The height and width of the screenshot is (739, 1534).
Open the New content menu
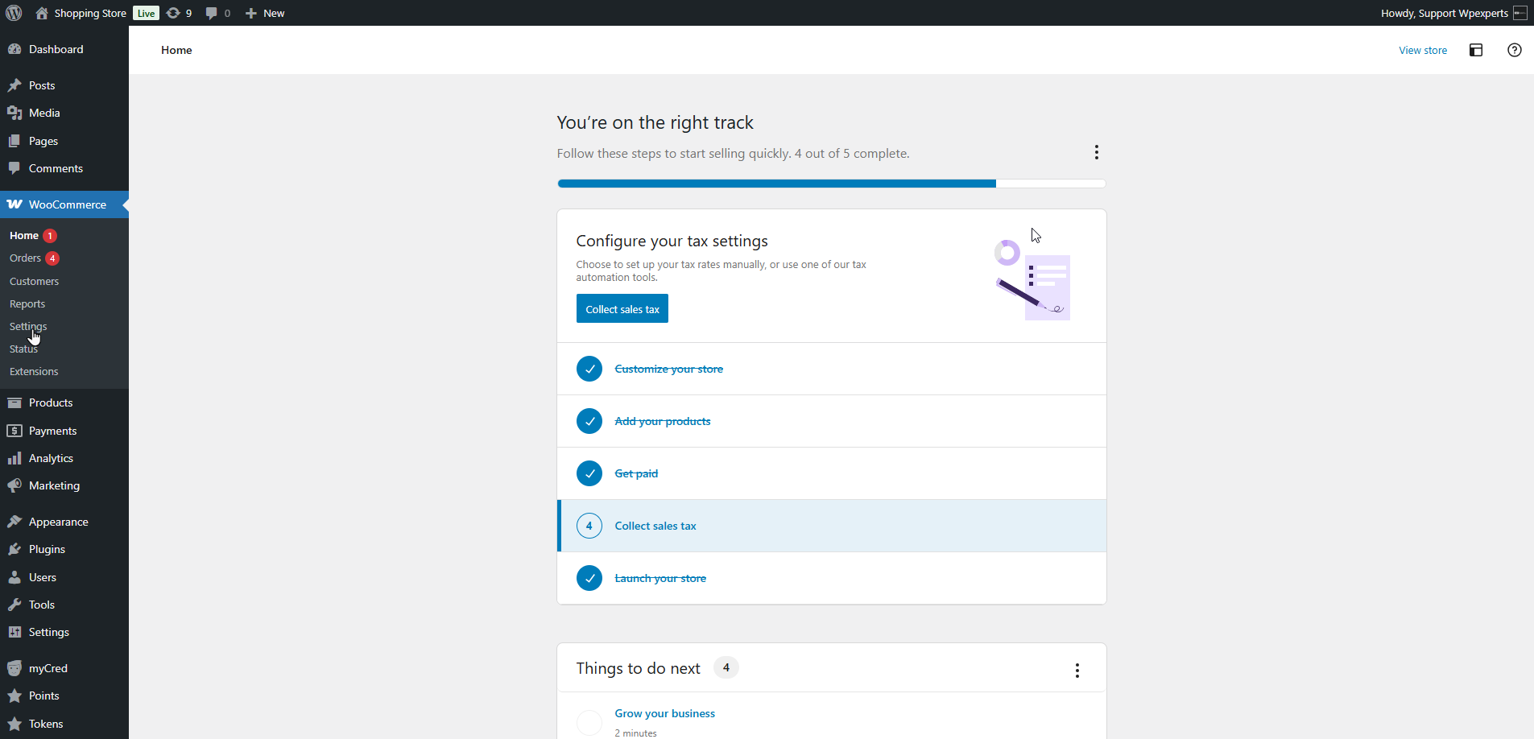265,13
